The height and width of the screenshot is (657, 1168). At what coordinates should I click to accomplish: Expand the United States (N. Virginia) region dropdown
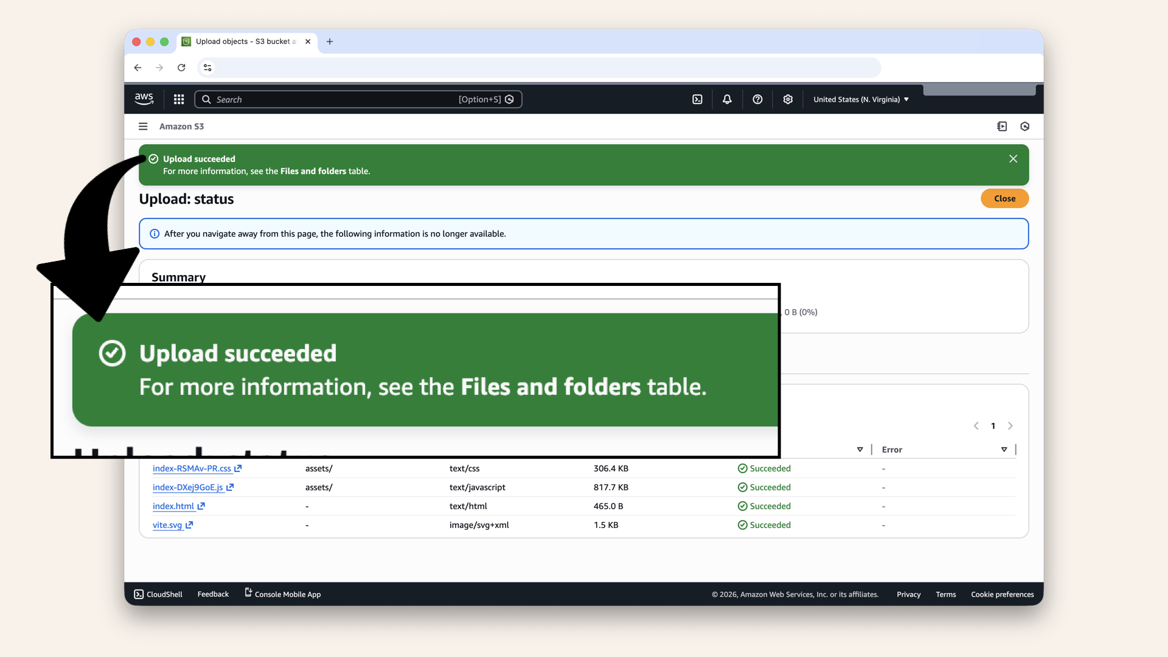pos(861,99)
